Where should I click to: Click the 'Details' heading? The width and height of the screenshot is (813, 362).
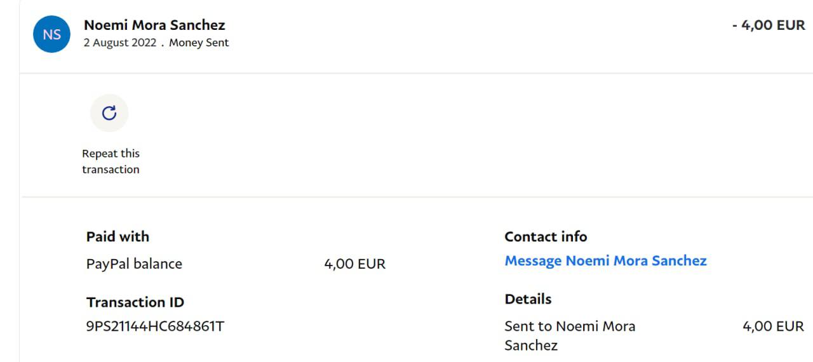point(528,299)
